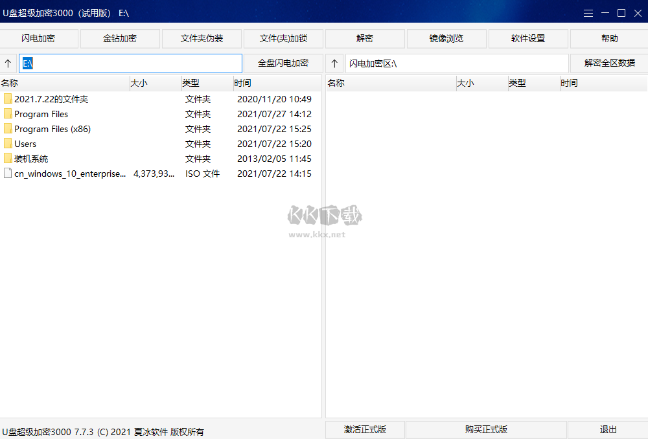Click the folder icon next to Users
Viewport: 648px width, 439px height.
coord(8,143)
